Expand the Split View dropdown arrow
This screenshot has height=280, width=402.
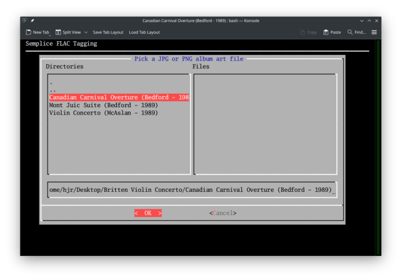[x=86, y=32]
